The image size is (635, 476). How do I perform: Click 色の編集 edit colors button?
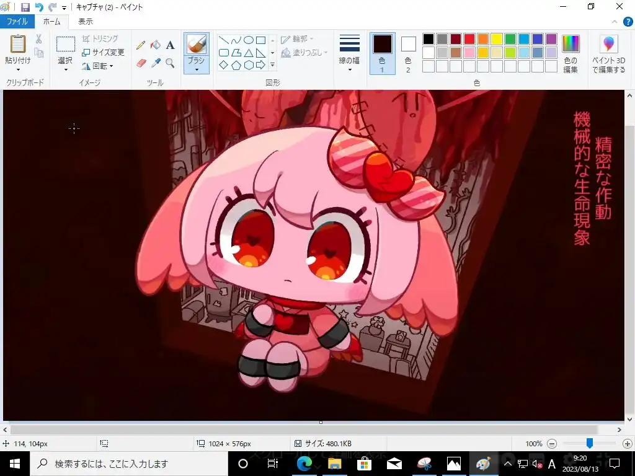click(571, 54)
